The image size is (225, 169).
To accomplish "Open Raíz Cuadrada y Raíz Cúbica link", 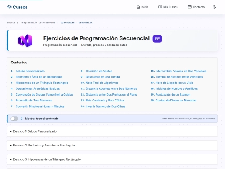I will pos(105,101).
